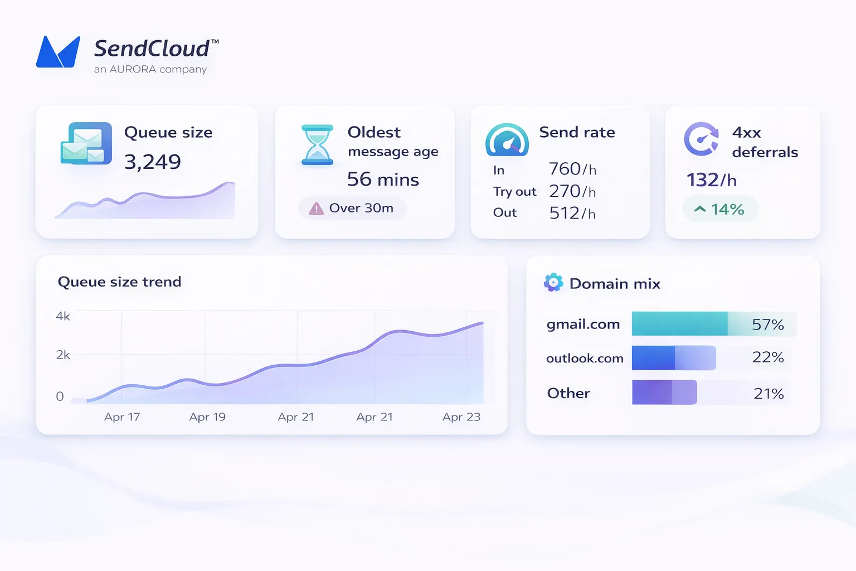Click the upward arrow in 14% badge
Screen dimensions: 856x571
(x=700, y=209)
